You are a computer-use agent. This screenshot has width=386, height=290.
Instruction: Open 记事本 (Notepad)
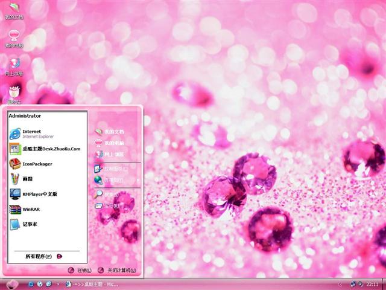tap(30, 225)
